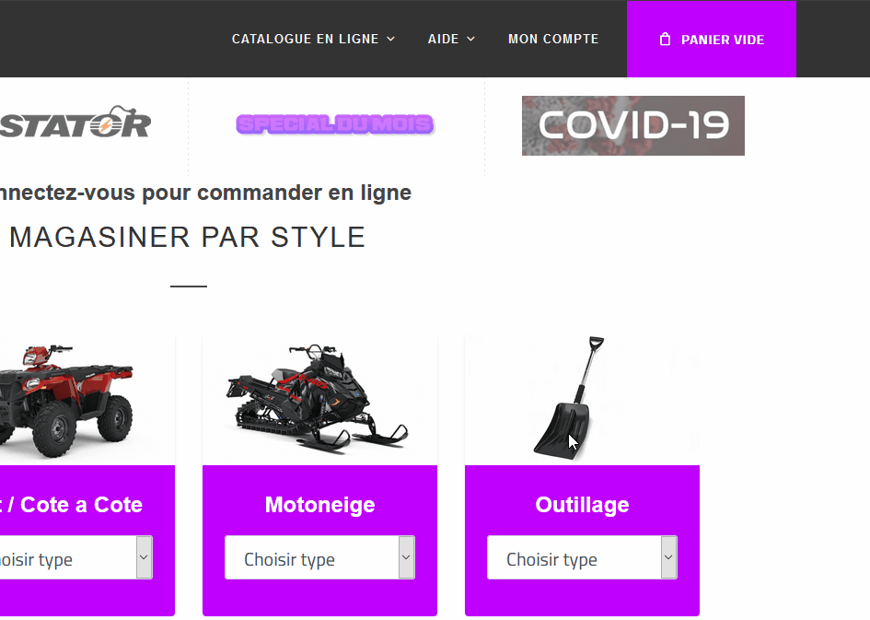Open Motoneige Choisir type dropdown

(x=319, y=557)
